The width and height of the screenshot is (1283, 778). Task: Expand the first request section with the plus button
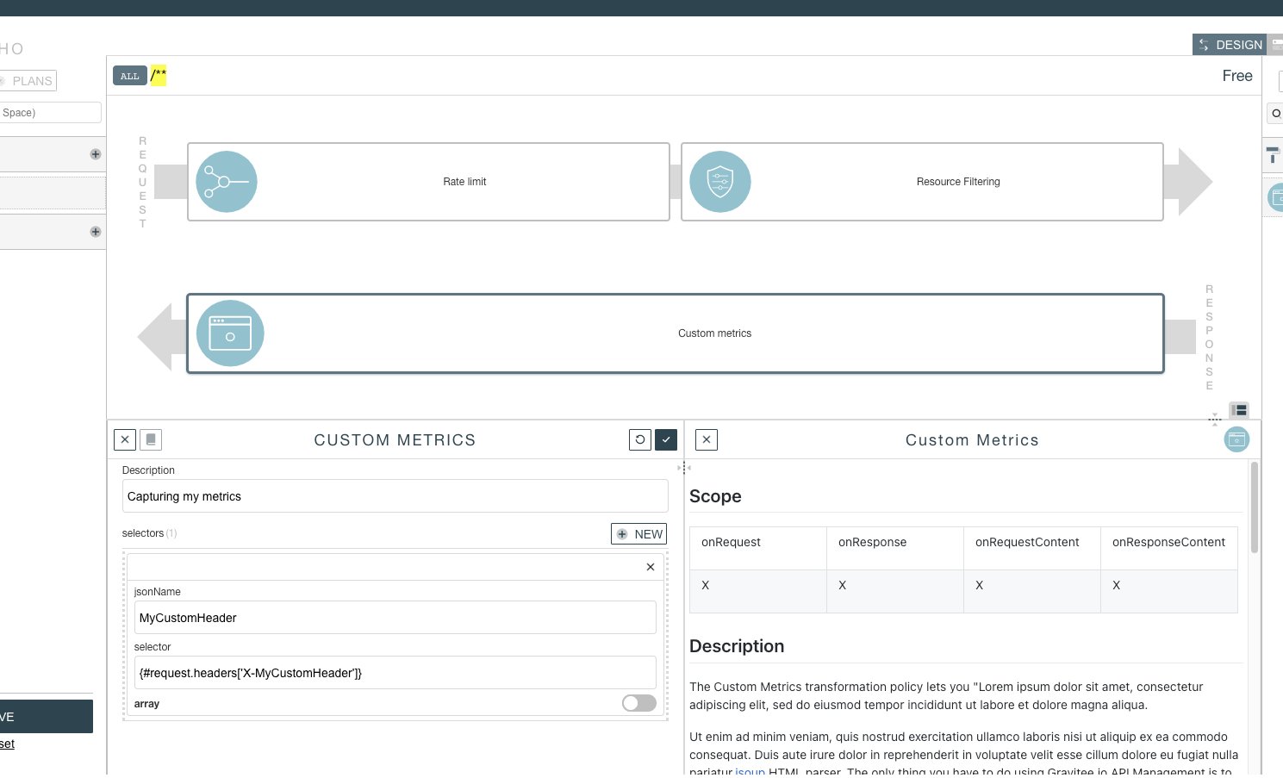[95, 153]
